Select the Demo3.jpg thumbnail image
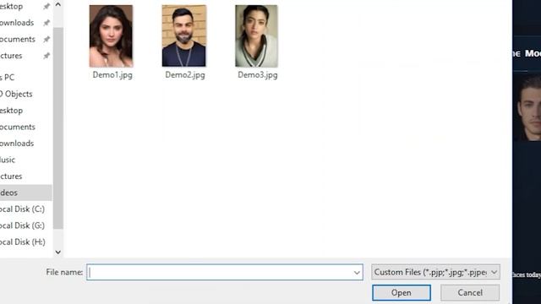 coord(256,35)
